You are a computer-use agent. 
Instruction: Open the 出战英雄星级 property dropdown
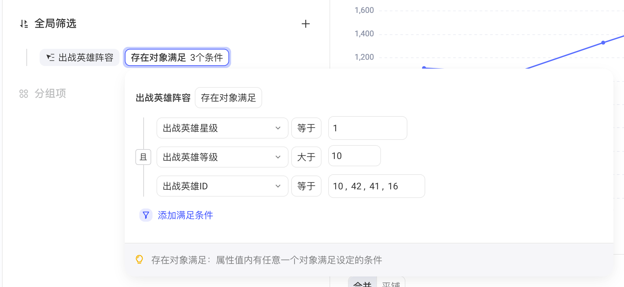(x=223, y=128)
